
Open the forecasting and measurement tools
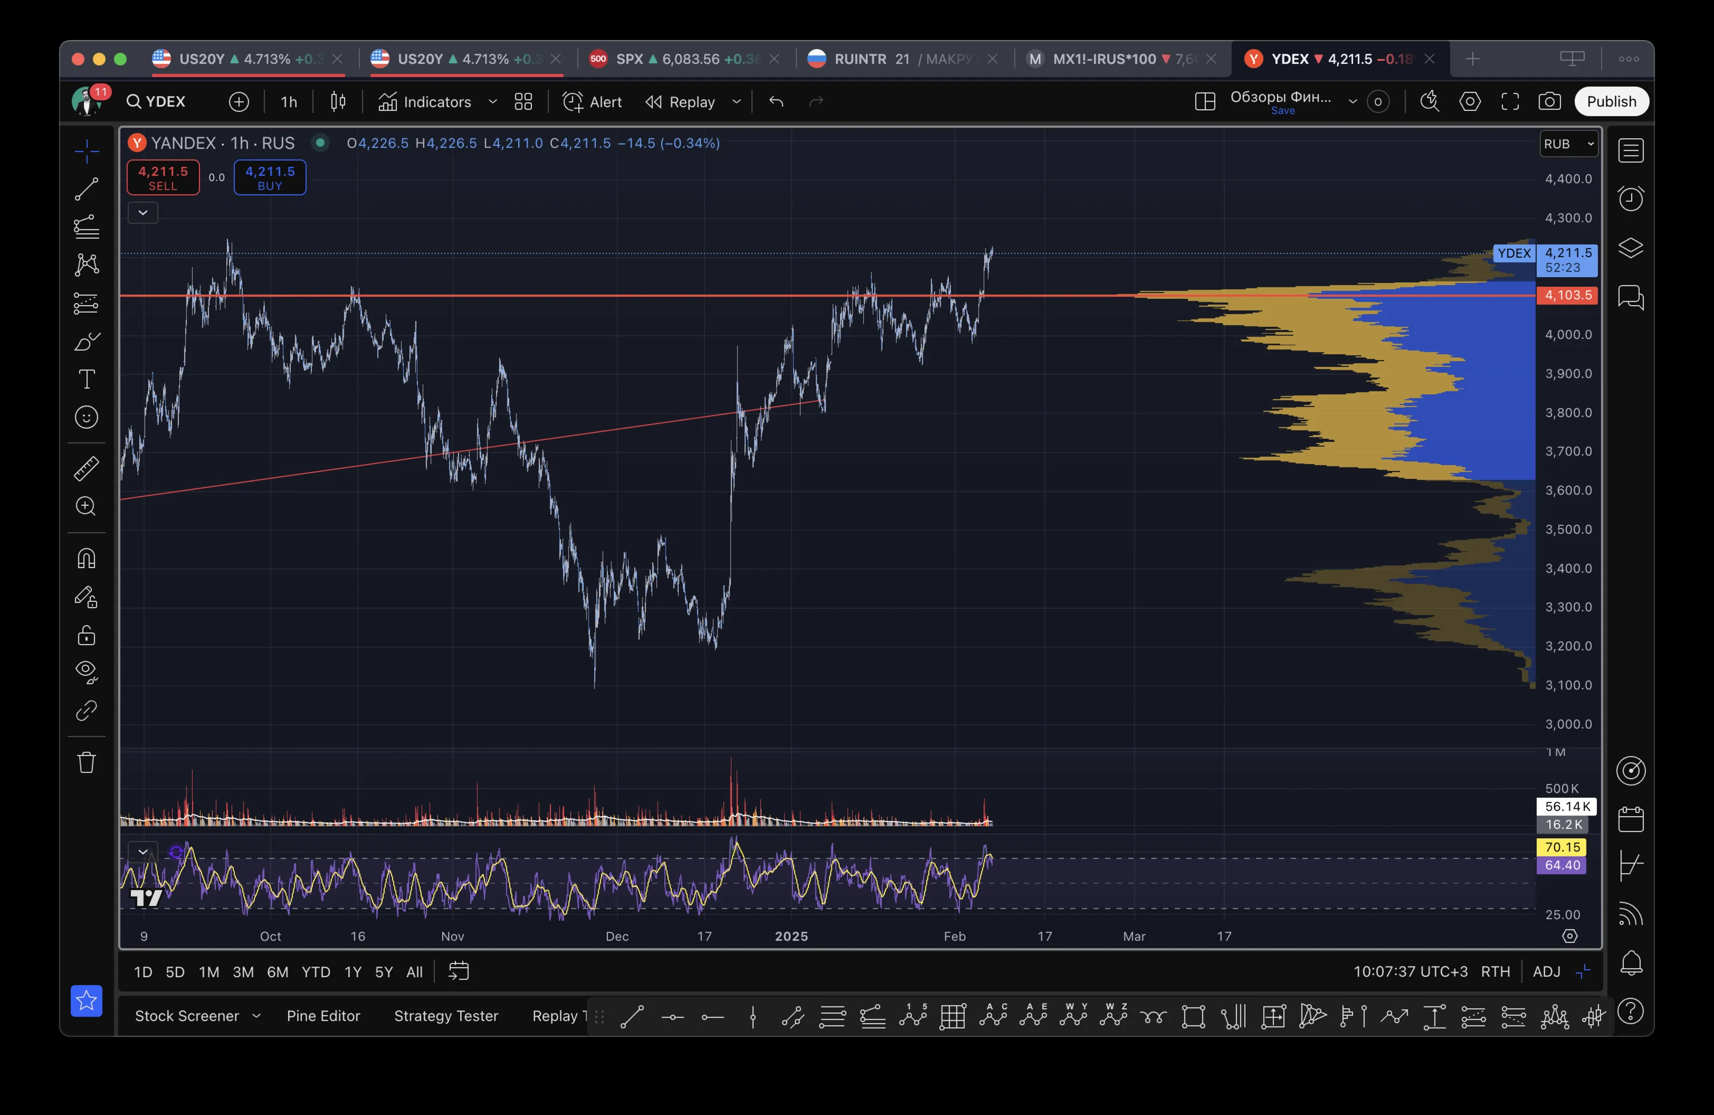pyautogui.click(x=86, y=303)
